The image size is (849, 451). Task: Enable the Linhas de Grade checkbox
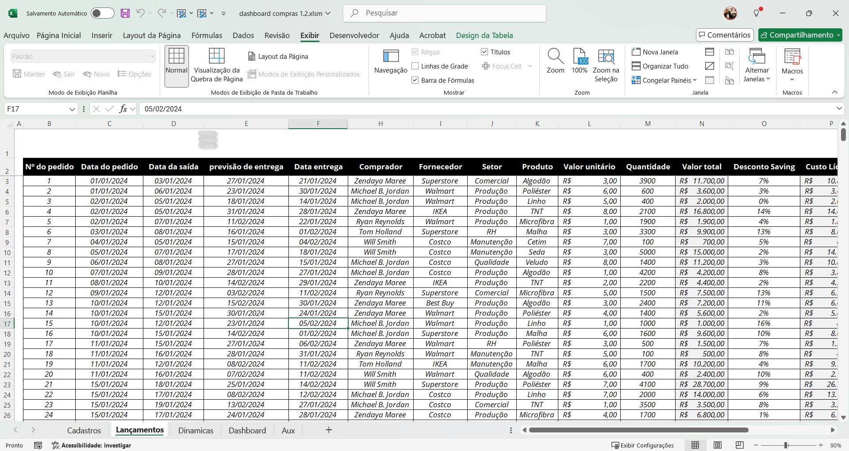[415, 66]
